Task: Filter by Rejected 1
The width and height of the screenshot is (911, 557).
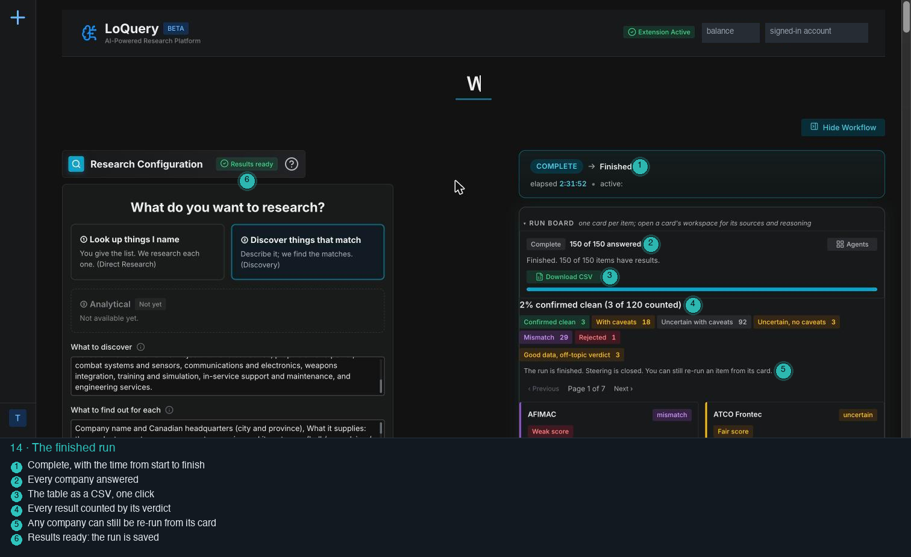Action: [x=597, y=338]
